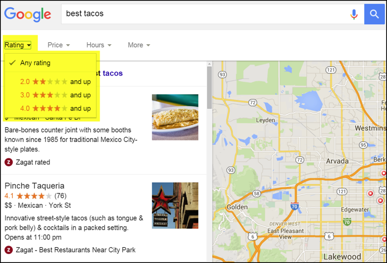Image resolution: width=387 pixels, height=263 pixels.
Task: Open the Price filter dropdown
Action: coord(59,45)
